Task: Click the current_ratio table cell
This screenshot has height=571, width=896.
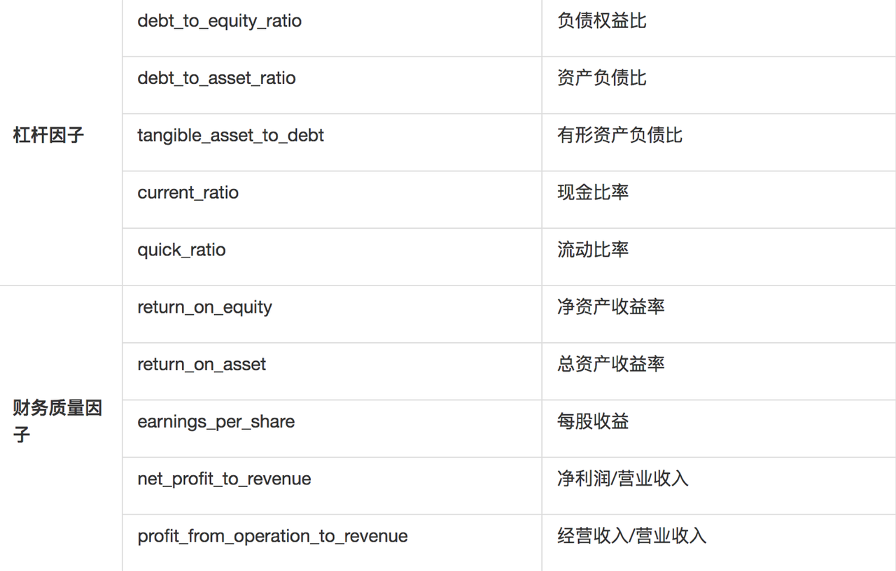Action: tap(188, 192)
